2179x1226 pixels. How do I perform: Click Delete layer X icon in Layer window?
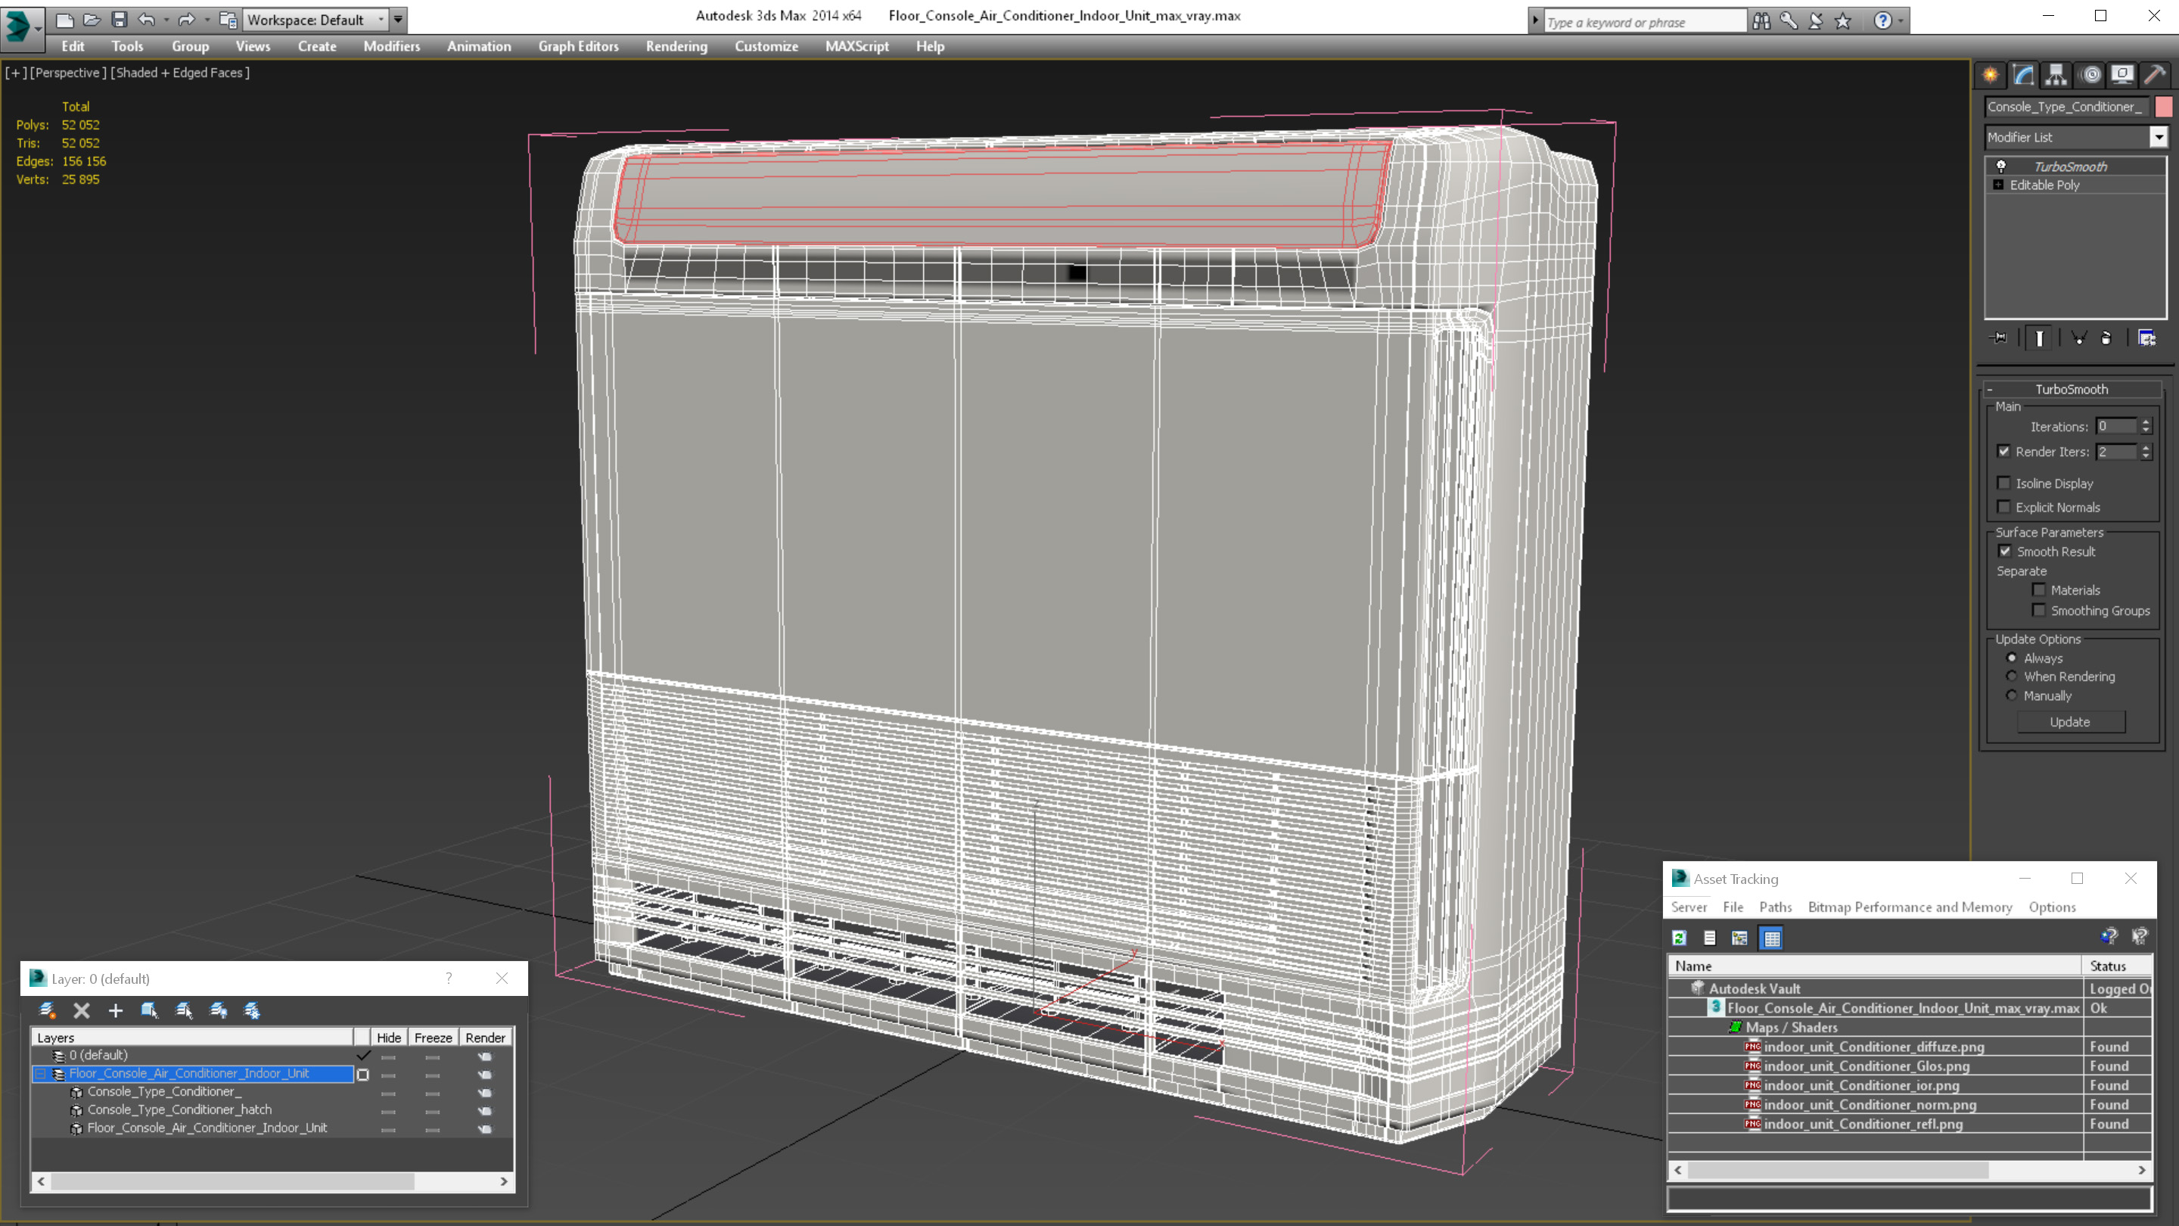[x=81, y=1010]
